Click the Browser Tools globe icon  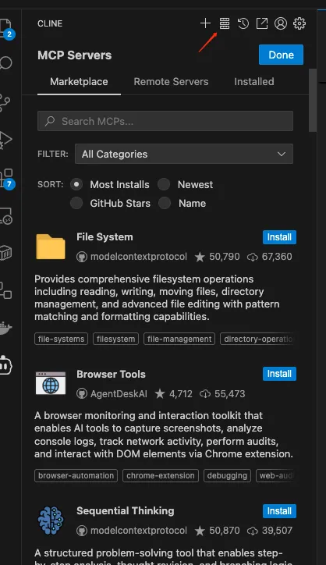(x=51, y=384)
